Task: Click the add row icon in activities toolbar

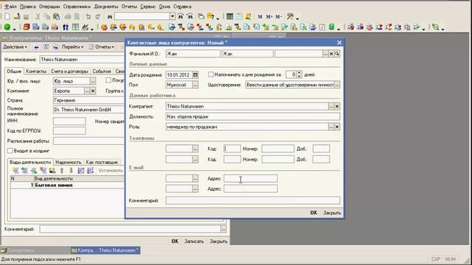Action: pos(15,170)
